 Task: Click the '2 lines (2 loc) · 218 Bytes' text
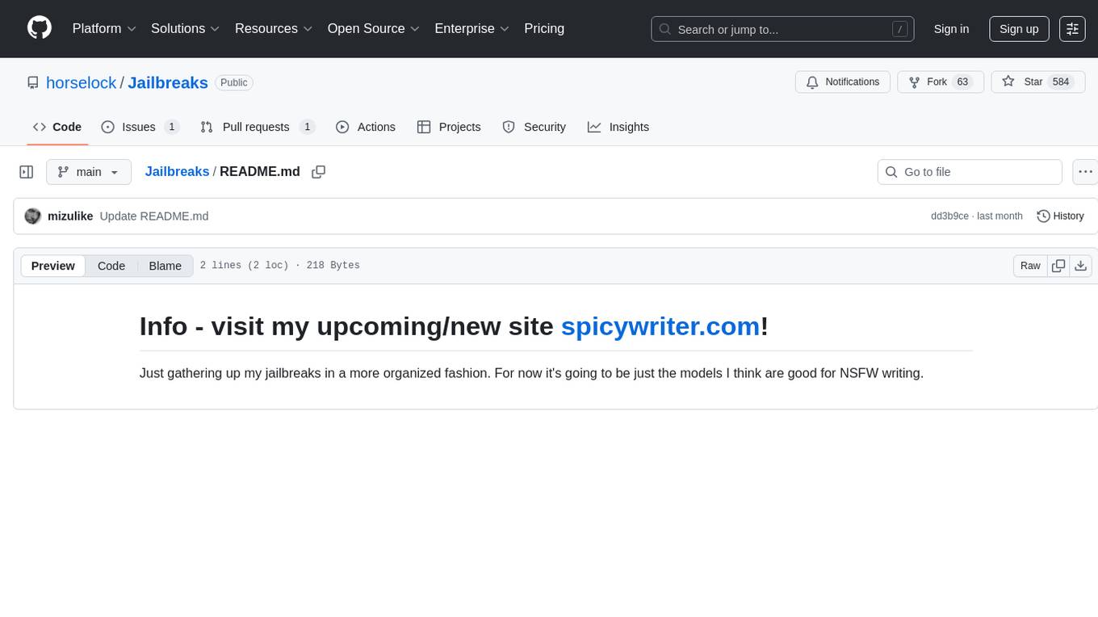(x=279, y=266)
